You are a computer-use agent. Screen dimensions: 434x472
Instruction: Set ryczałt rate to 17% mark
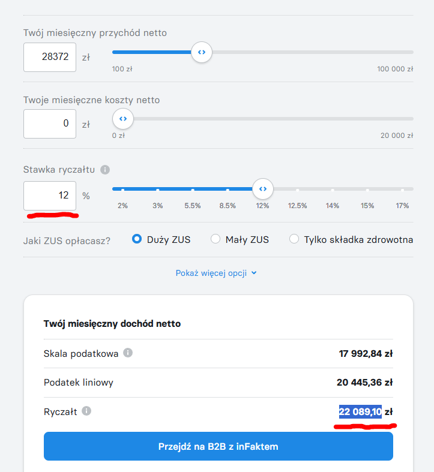402,190
